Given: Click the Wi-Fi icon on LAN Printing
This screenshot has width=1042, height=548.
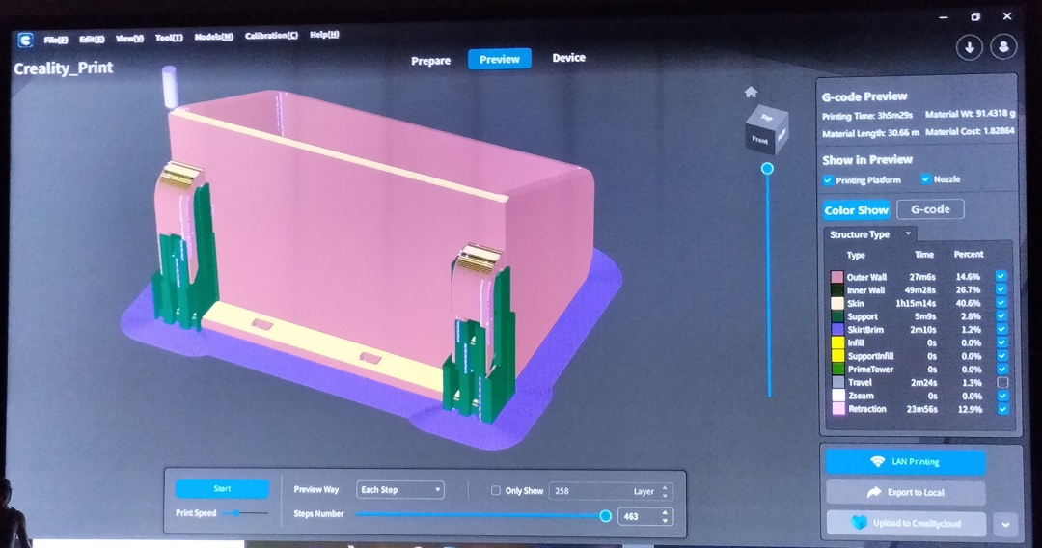Looking at the screenshot, I should (x=877, y=462).
